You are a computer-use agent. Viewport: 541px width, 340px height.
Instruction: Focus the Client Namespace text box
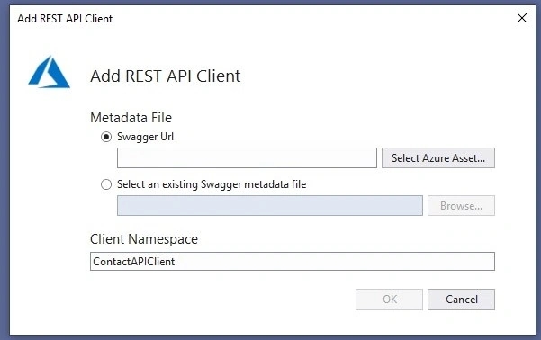[293, 262]
